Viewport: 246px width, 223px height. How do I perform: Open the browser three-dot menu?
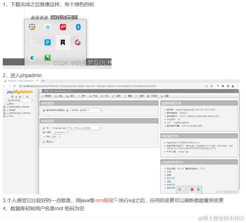[238, 86]
